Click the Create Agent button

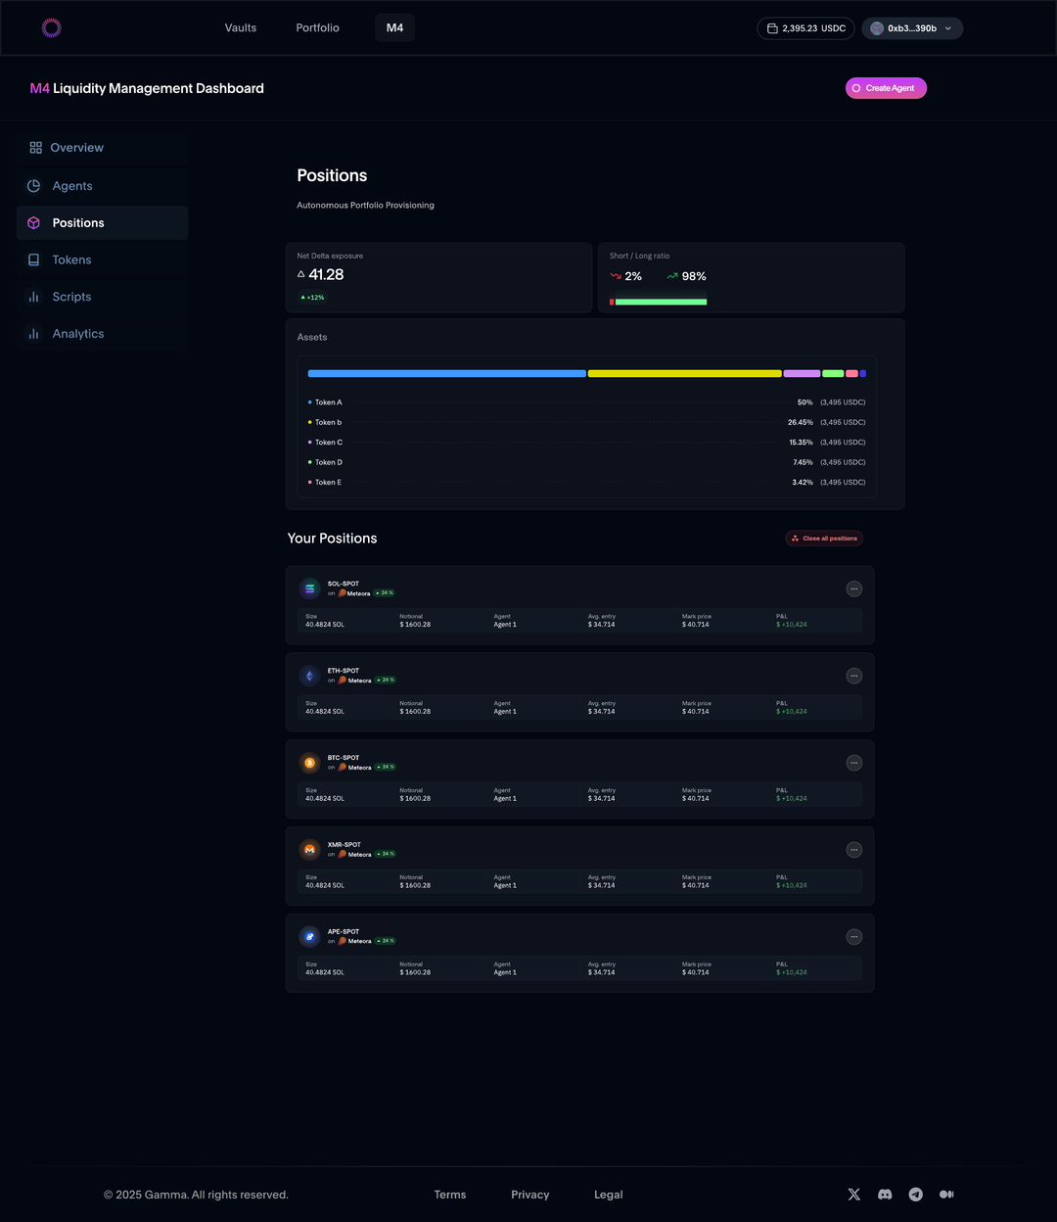(886, 88)
